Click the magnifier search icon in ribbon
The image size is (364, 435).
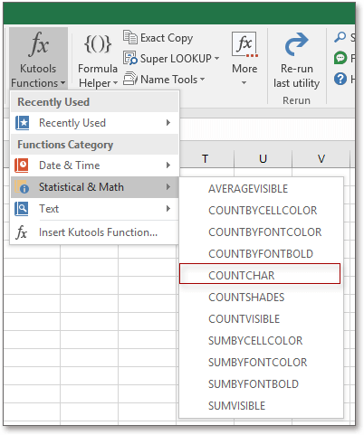click(340, 37)
